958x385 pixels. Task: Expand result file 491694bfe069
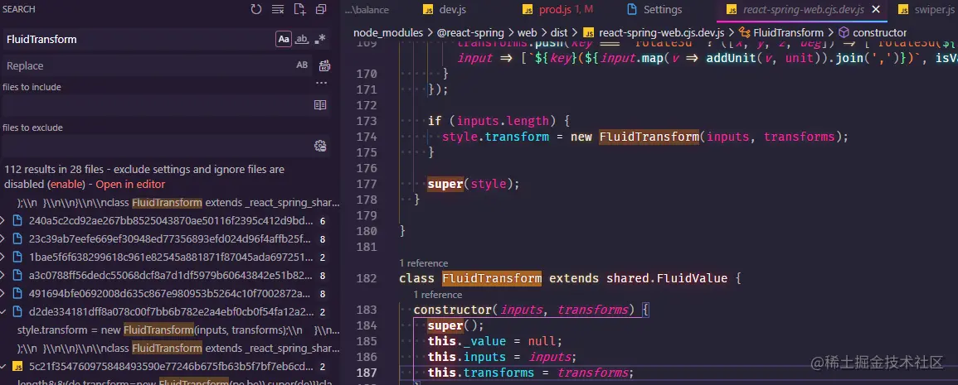pyautogui.click(x=3, y=293)
